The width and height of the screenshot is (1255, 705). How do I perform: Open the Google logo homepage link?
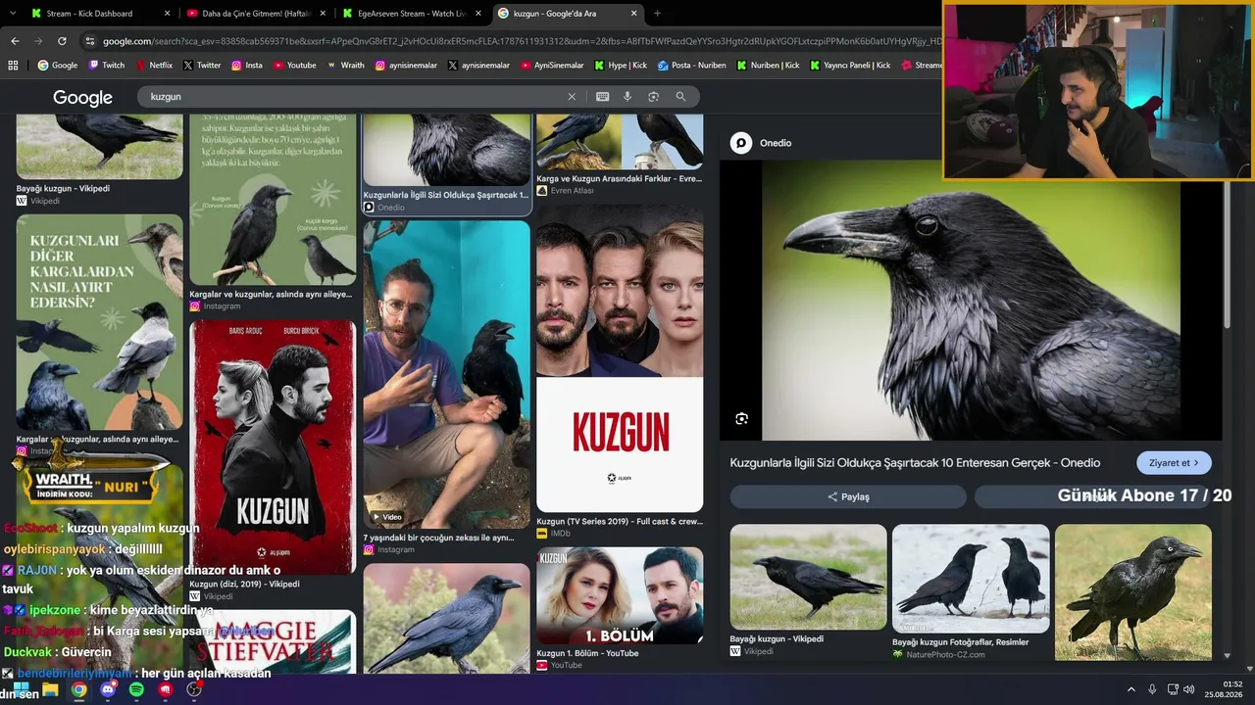pos(82,98)
